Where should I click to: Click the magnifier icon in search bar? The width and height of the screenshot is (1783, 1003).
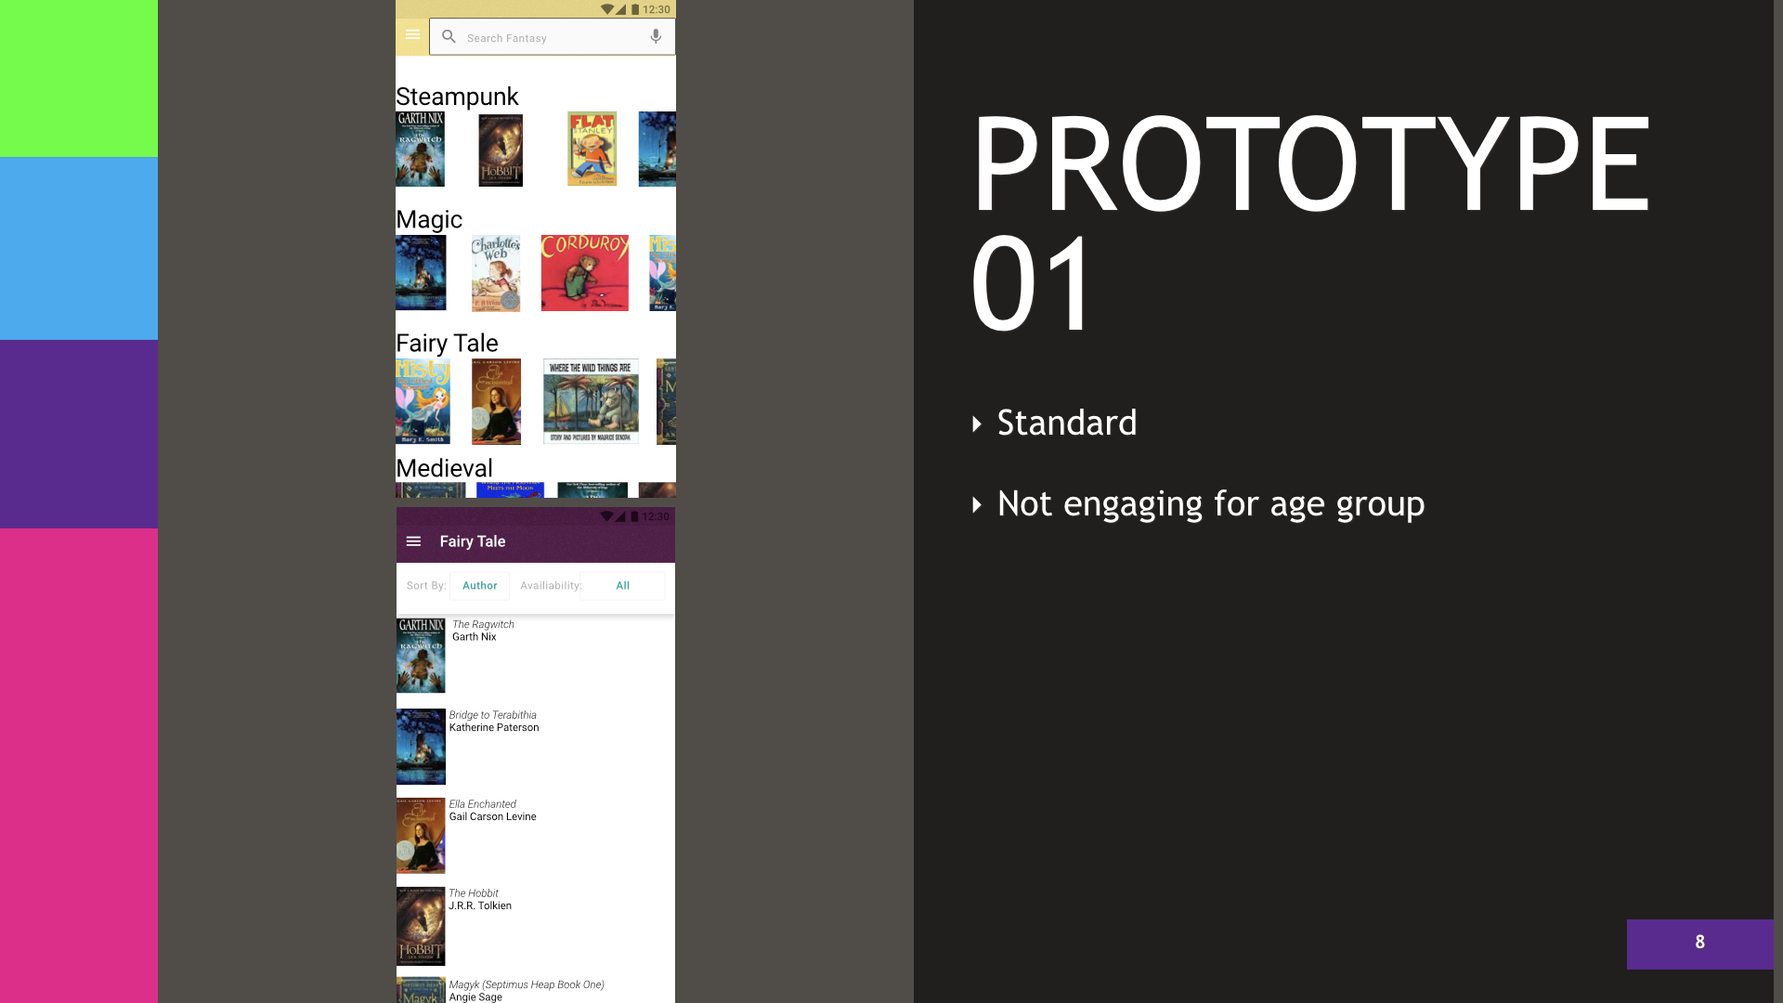click(449, 37)
